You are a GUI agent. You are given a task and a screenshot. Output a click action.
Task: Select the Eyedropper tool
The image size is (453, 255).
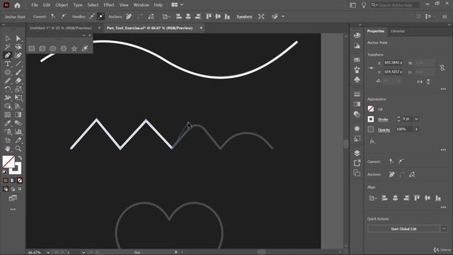[8, 123]
